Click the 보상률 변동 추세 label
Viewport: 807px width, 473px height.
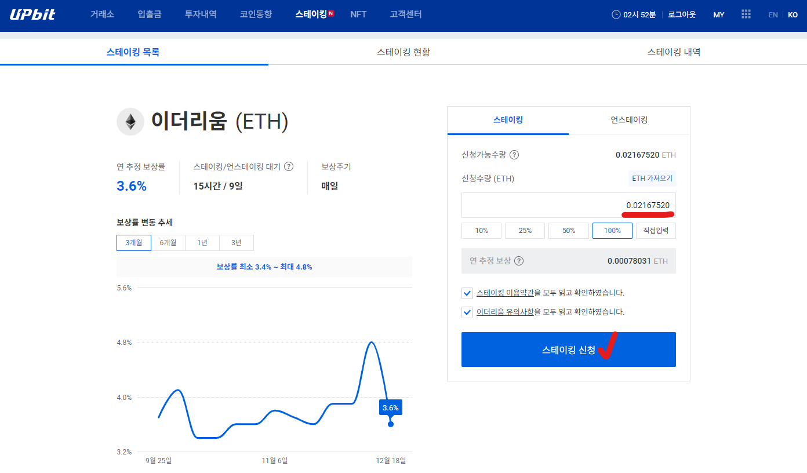[x=145, y=222]
